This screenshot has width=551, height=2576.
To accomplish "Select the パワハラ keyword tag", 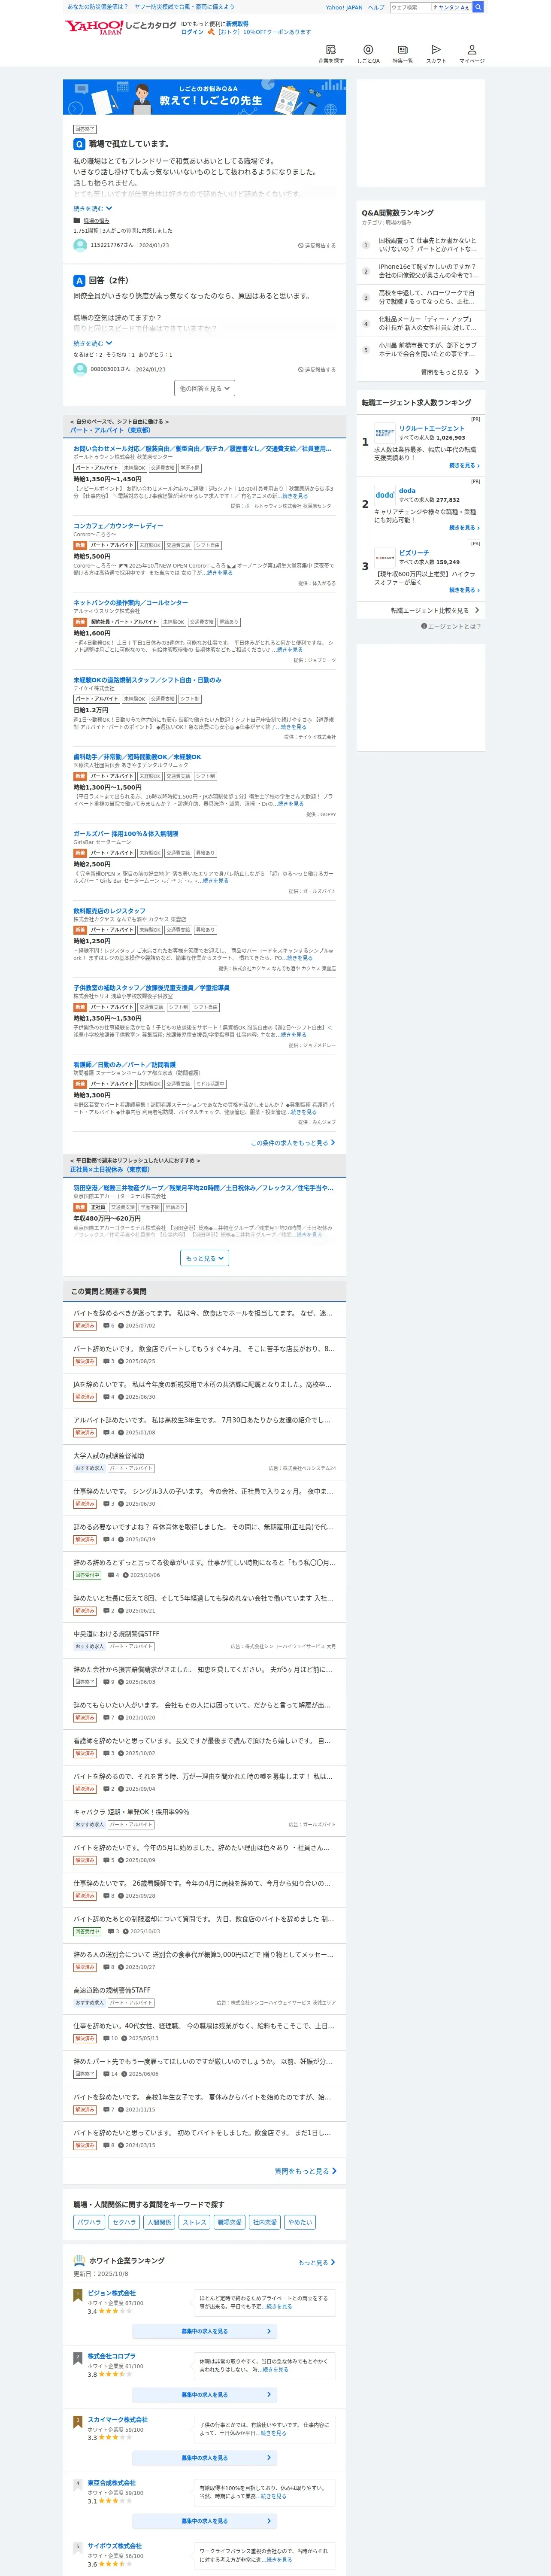I will pos(89,2222).
